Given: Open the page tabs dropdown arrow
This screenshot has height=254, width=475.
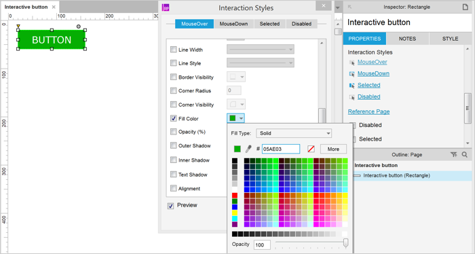Looking at the screenshot, I should (x=338, y=7).
